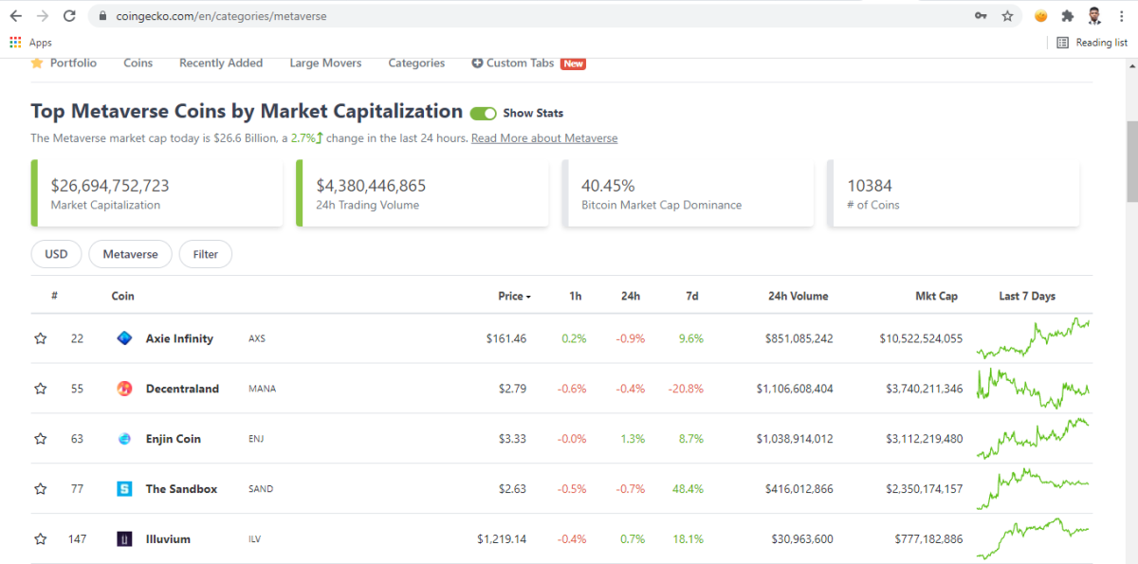The image size is (1138, 564).
Task: Disable the Show Stats toggle
Action: pyautogui.click(x=483, y=113)
